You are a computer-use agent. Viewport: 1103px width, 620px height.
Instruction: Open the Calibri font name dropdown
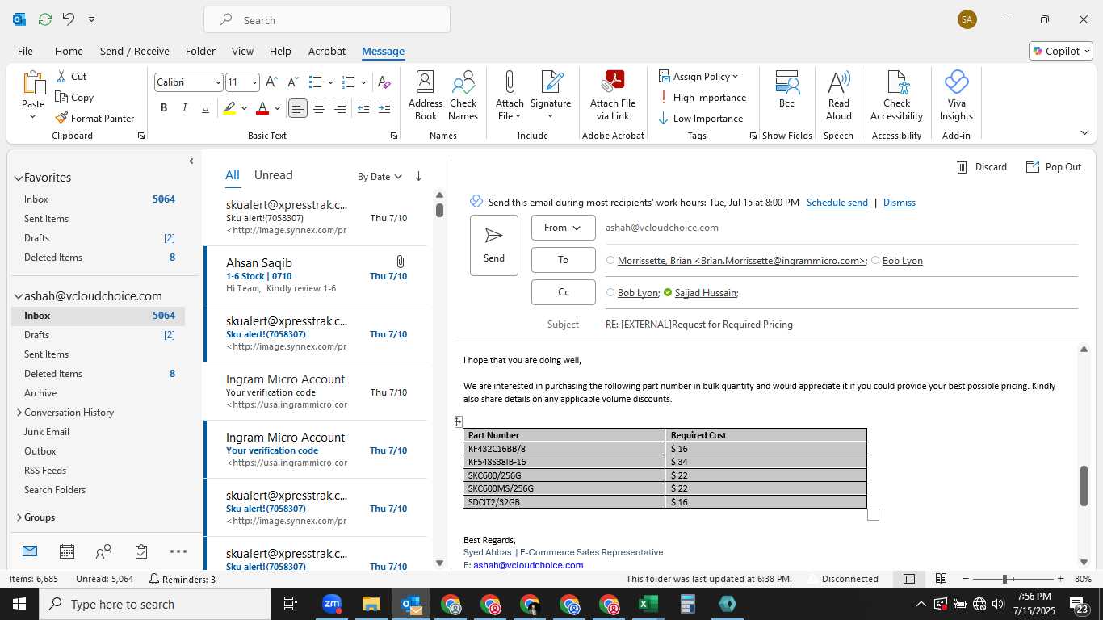[218, 82]
